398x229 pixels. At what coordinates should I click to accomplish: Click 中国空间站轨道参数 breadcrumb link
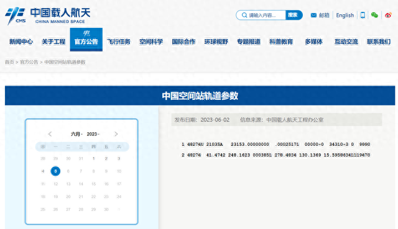65,62
